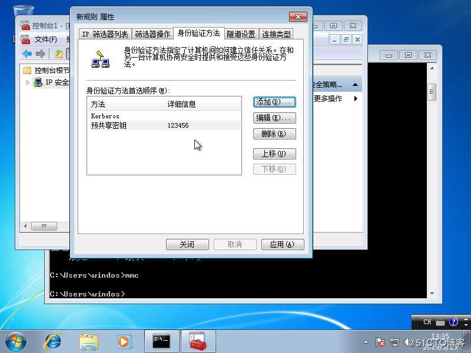Minimize the inner console child window
Image resolution: width=471 pixels, height=353 pixels.
334,39
